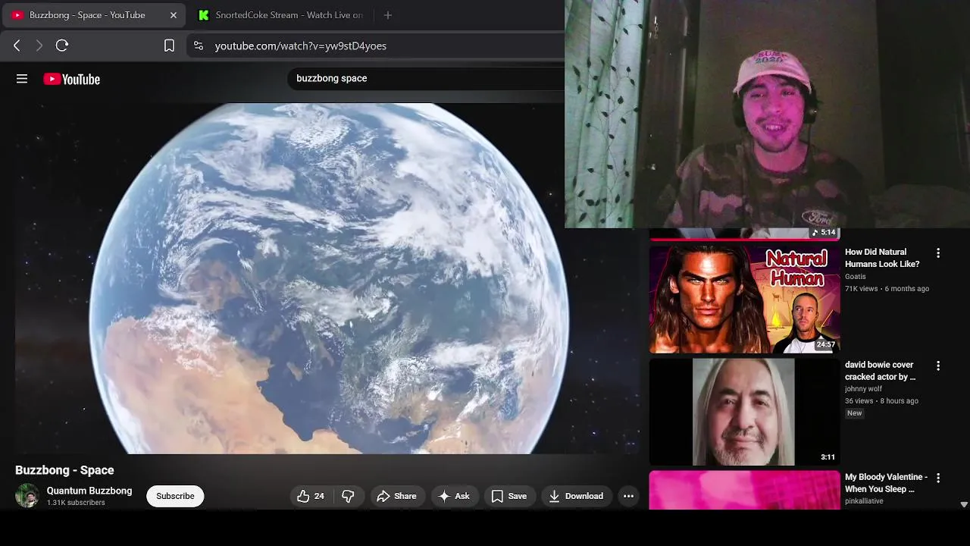Open the Ask AI button
The height and width of the screenshot is (546, 970).
[454, 496]
